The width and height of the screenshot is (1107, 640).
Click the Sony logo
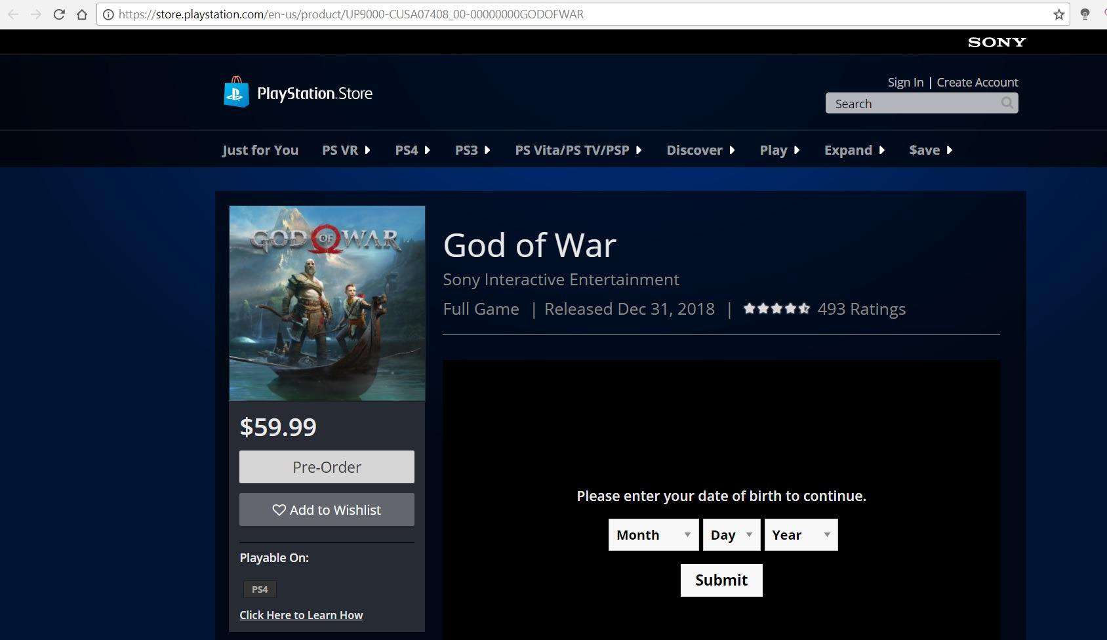point(997,42)
